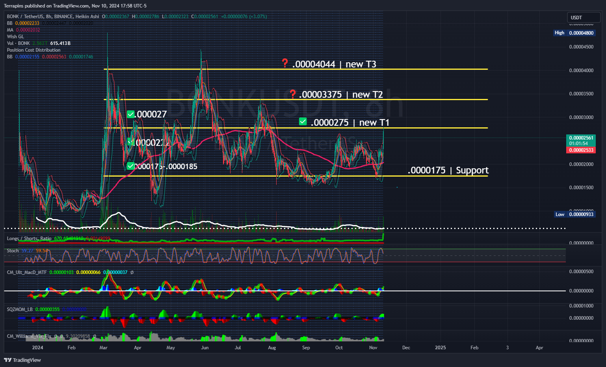Click the green checkmark beside .000027
This screenshot has width=606, height=367.
131,114
